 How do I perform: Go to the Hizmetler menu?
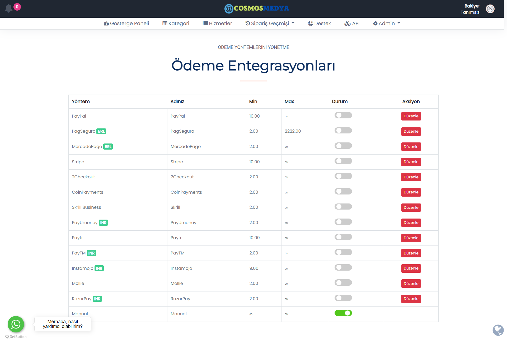[x=217, y=24]
